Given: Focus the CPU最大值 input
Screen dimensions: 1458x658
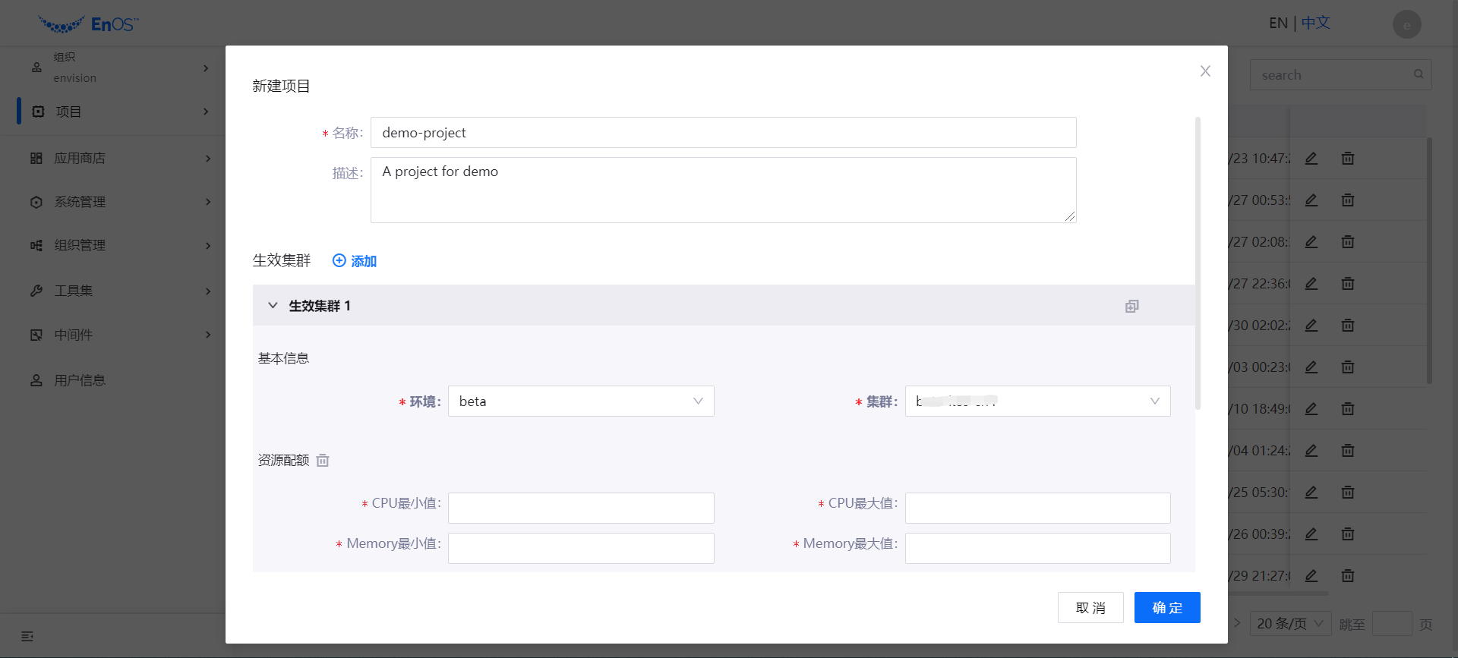Looking at the screenshot, I should 1038,508.
